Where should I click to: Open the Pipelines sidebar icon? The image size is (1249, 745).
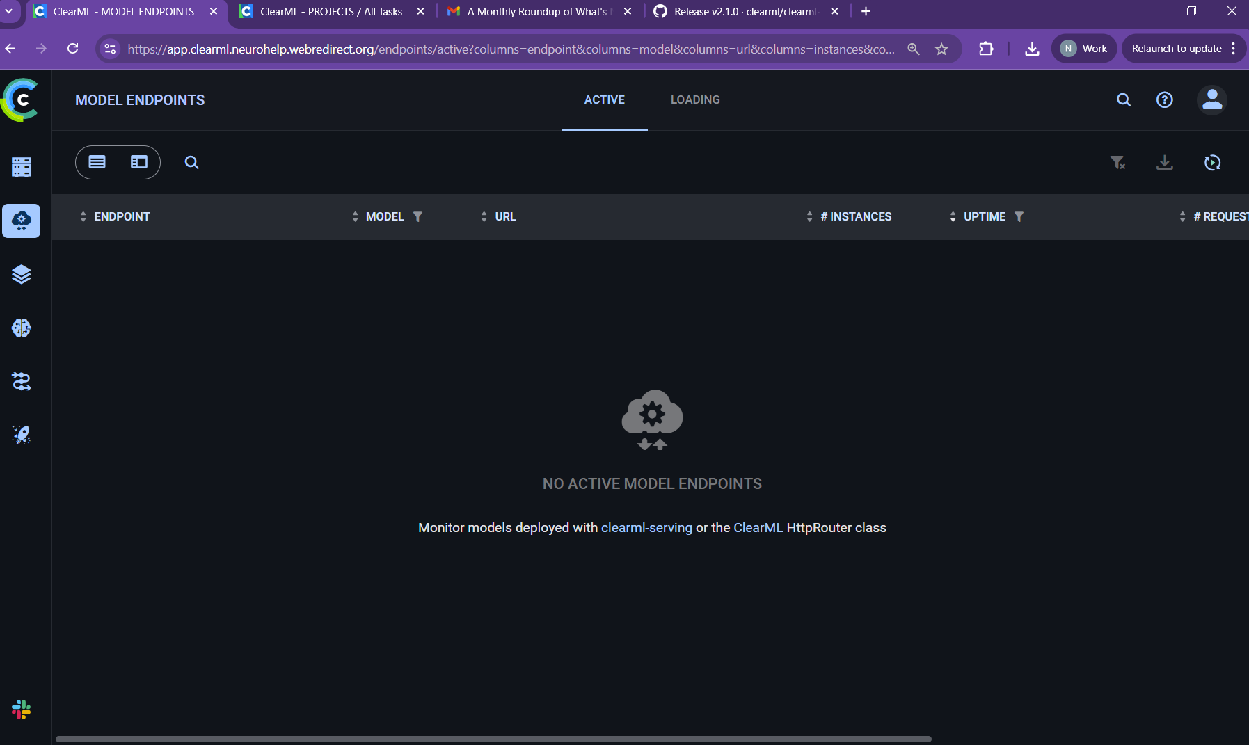(22, 381)
